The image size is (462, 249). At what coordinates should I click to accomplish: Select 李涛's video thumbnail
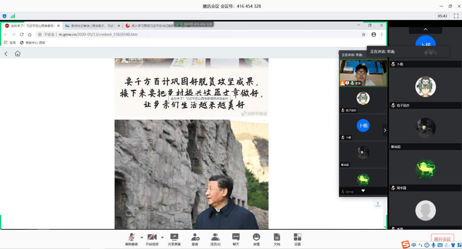(x=363, y=73)
